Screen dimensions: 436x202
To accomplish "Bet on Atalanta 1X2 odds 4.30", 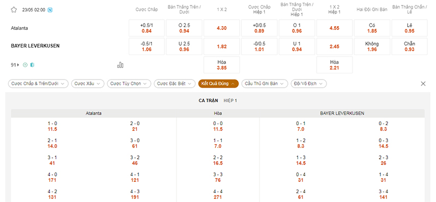I will (222, 28).
